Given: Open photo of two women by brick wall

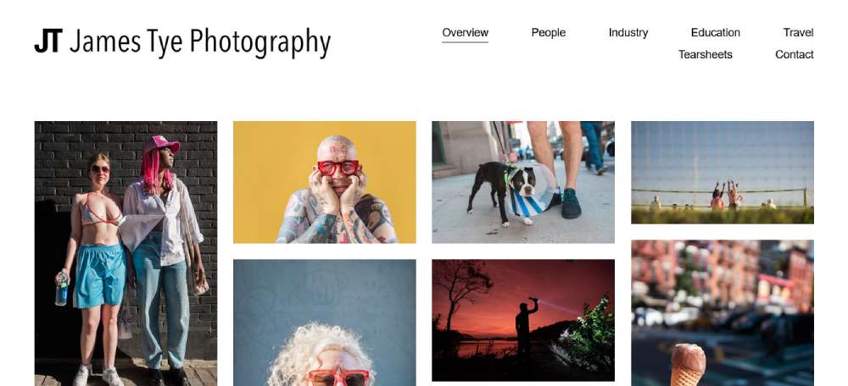Looking at the screenshot, I should pos(126,253).
